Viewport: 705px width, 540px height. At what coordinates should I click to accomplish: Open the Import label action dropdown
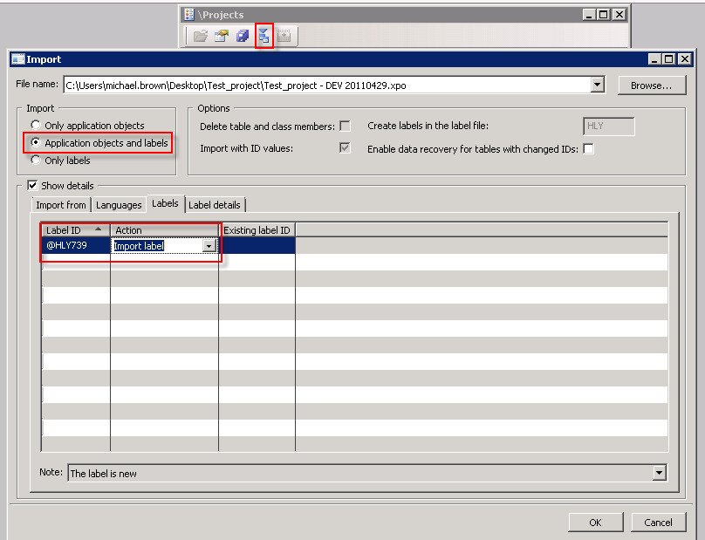pos(209,245)
